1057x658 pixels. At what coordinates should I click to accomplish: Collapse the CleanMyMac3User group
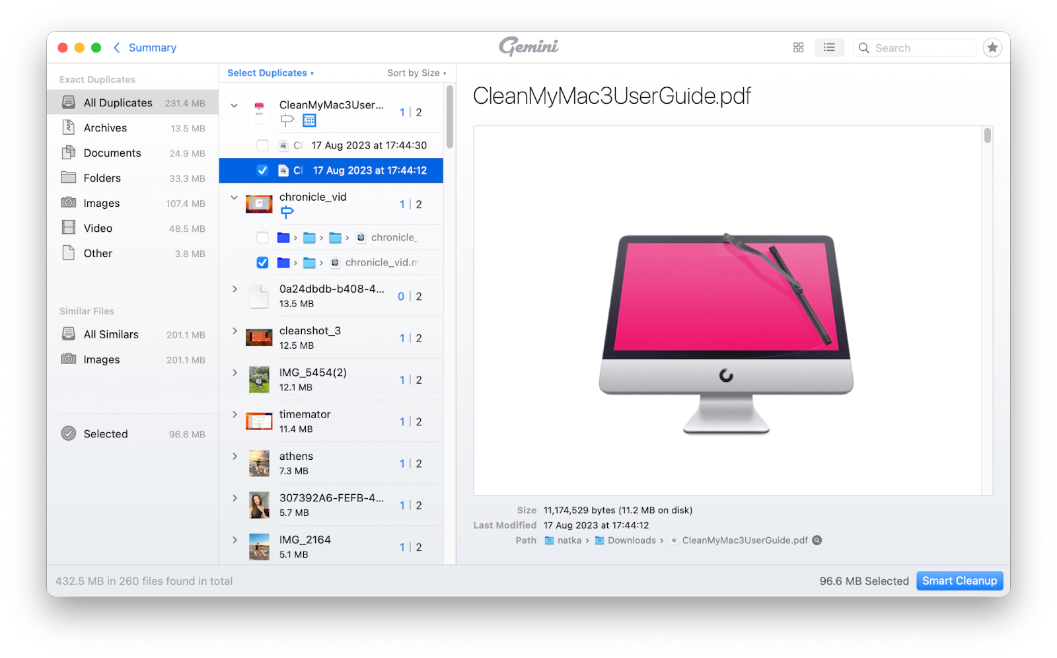pyautogui.click(x=235, y=105)
